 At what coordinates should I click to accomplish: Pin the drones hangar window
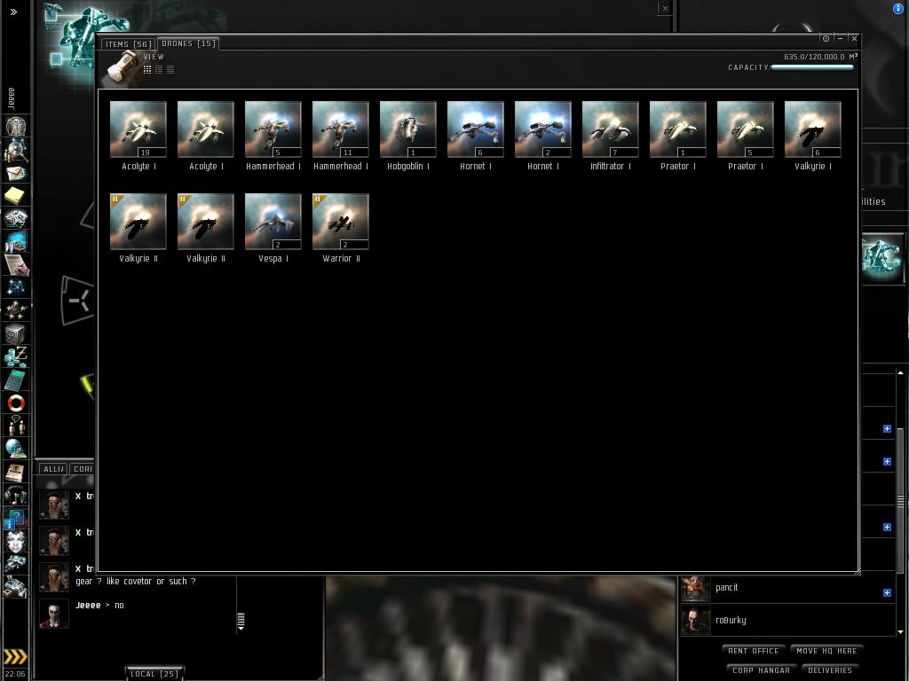click(x=826, y=38)
